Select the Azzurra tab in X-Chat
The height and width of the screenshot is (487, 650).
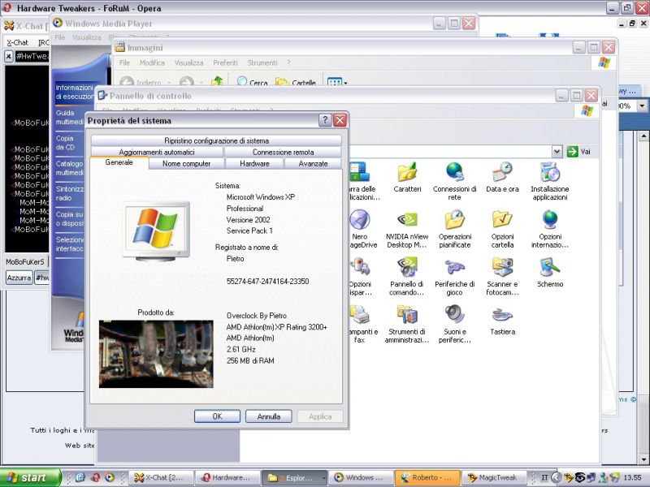(x=19, y=278)
